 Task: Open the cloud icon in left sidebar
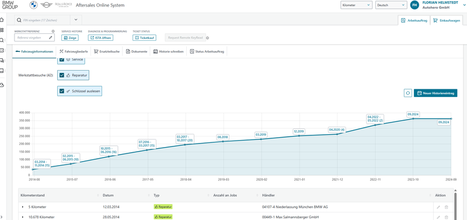2,85
